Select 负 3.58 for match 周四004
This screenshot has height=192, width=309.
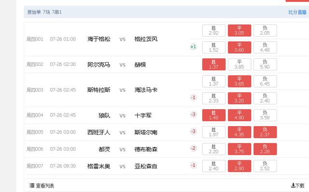(x=265, y=115)
